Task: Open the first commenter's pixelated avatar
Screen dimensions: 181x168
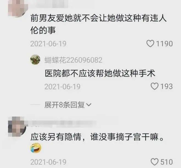Action: tap(18, 8)
